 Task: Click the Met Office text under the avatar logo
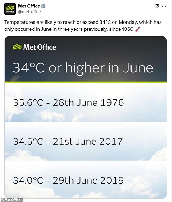[x=10, y=12]
